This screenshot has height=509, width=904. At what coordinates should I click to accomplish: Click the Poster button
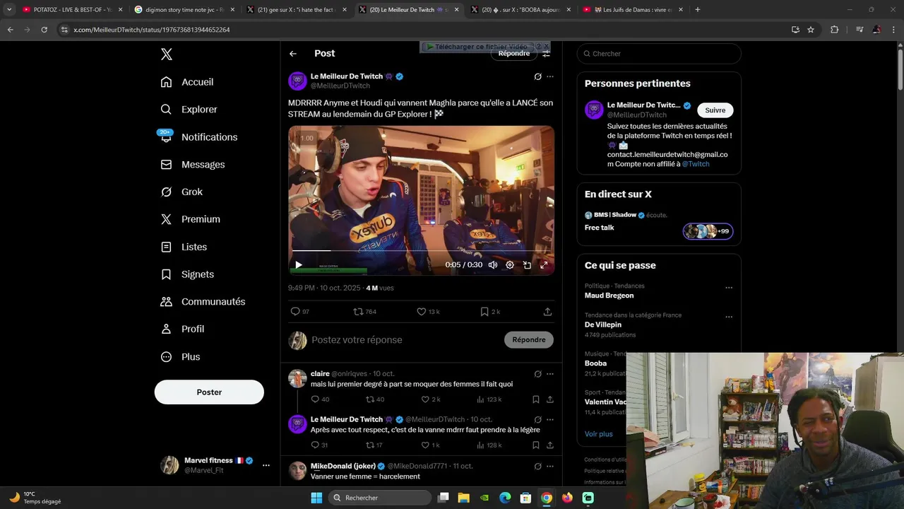tap(209, 392)
